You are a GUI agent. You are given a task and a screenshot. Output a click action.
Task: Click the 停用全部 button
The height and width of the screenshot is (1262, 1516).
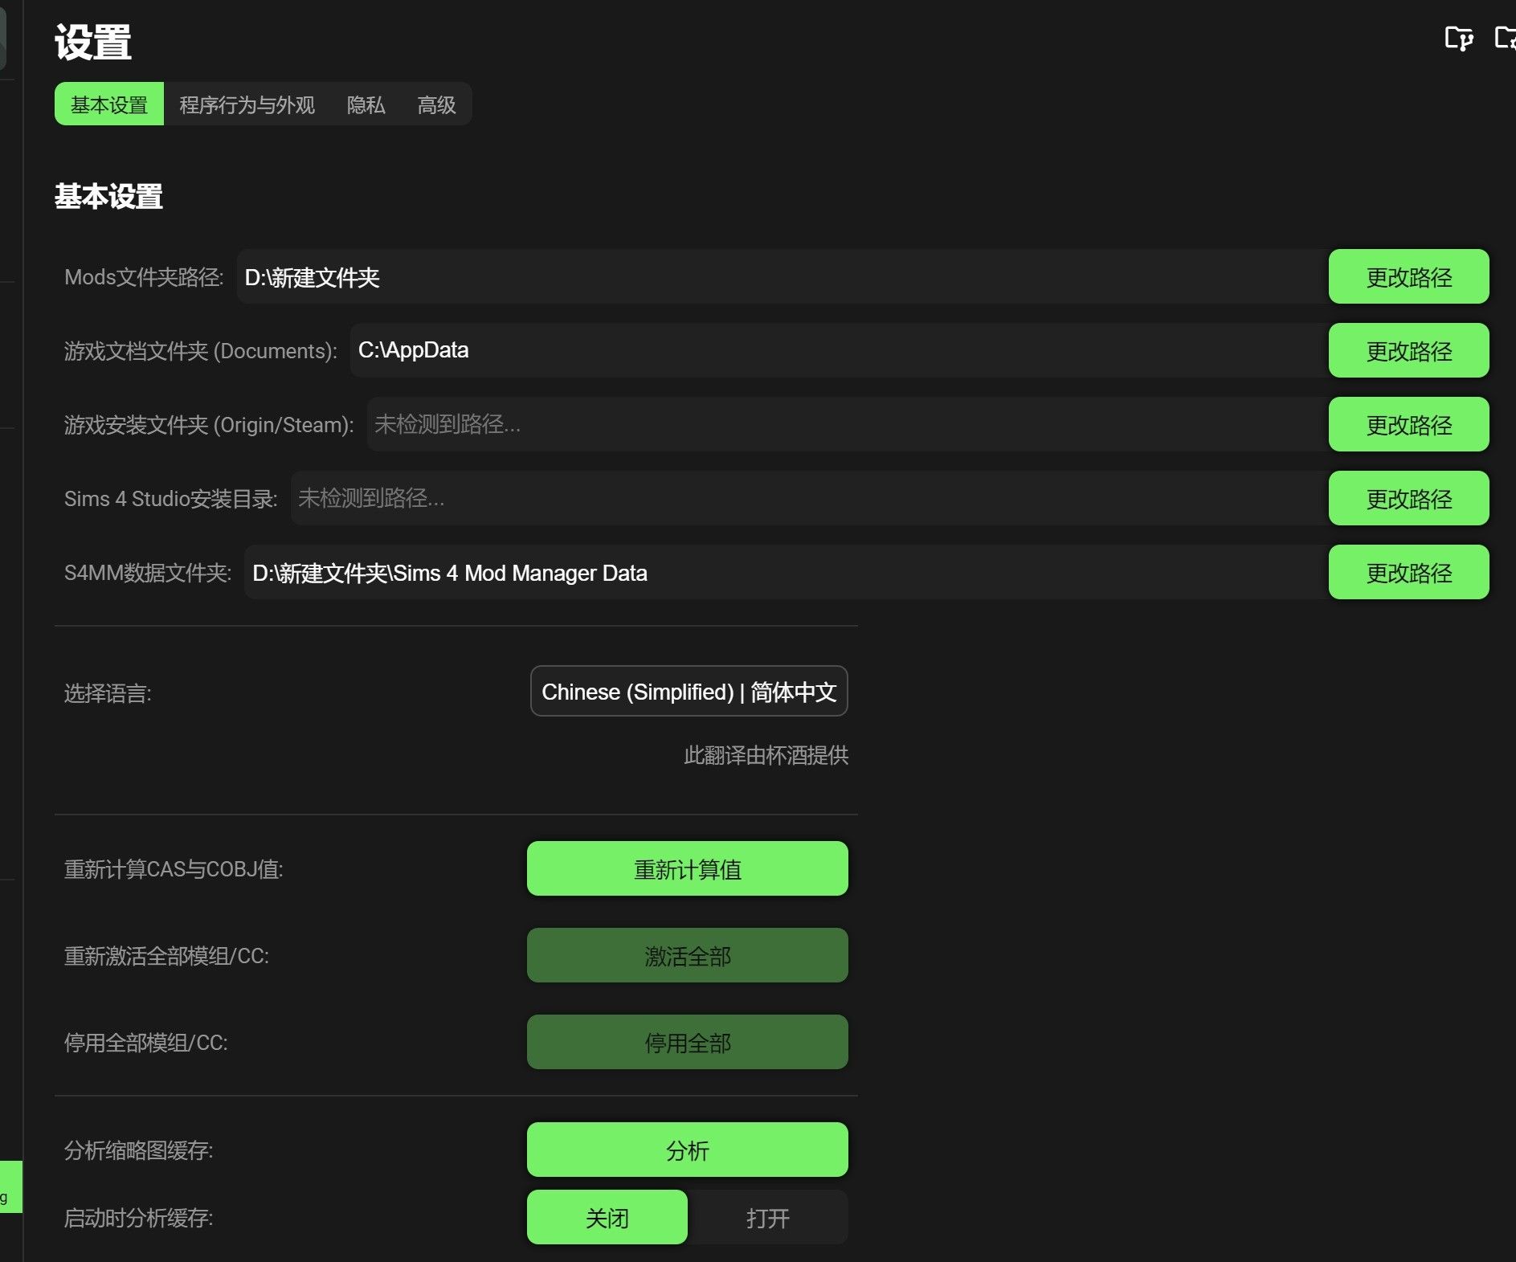click(x=687, y=1043)
